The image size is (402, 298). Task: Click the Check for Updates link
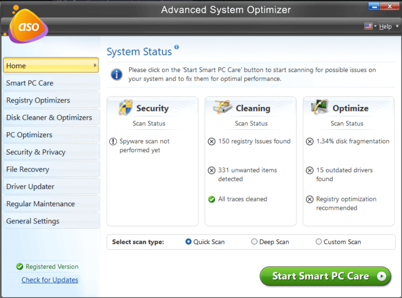tap(49, 280)
